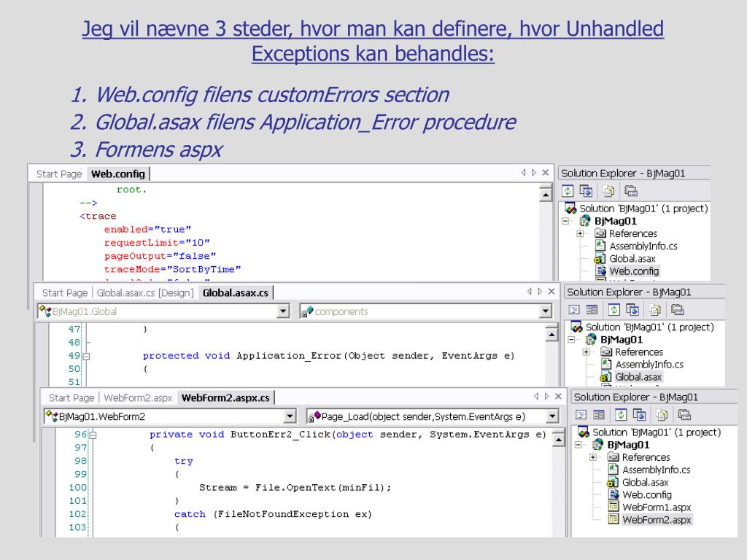Click Copy Project icon in Solution Explorer beside Web.config editor
The width and height of the screenshot is (747, 560).
586,191
